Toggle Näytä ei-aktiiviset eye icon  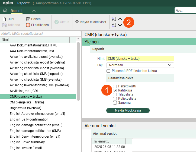click(77, 22)
